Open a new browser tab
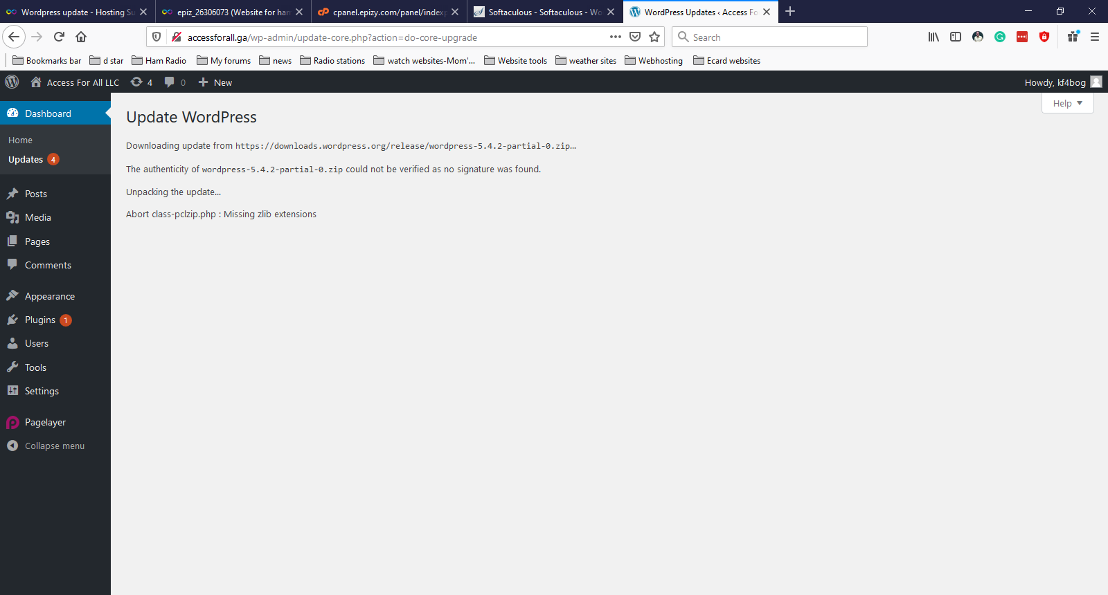 [x=790, y=12]
